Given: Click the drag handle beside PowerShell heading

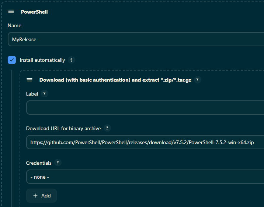Looking at the screenshot, I should point(11,12).
